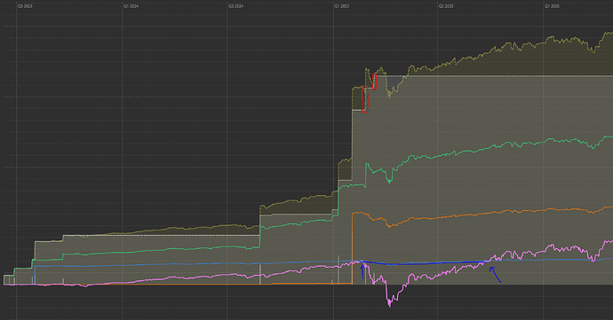
Task: Click the Q3 2024 time axis label
Action: (235, 6)
